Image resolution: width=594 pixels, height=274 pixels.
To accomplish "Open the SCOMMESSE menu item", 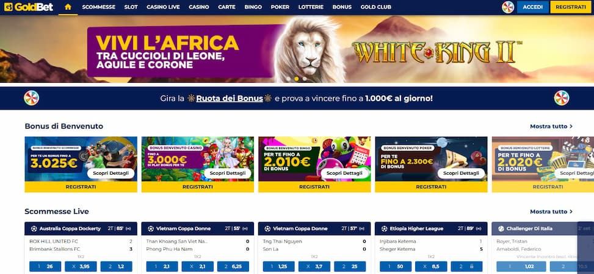I will pos(98,7).
